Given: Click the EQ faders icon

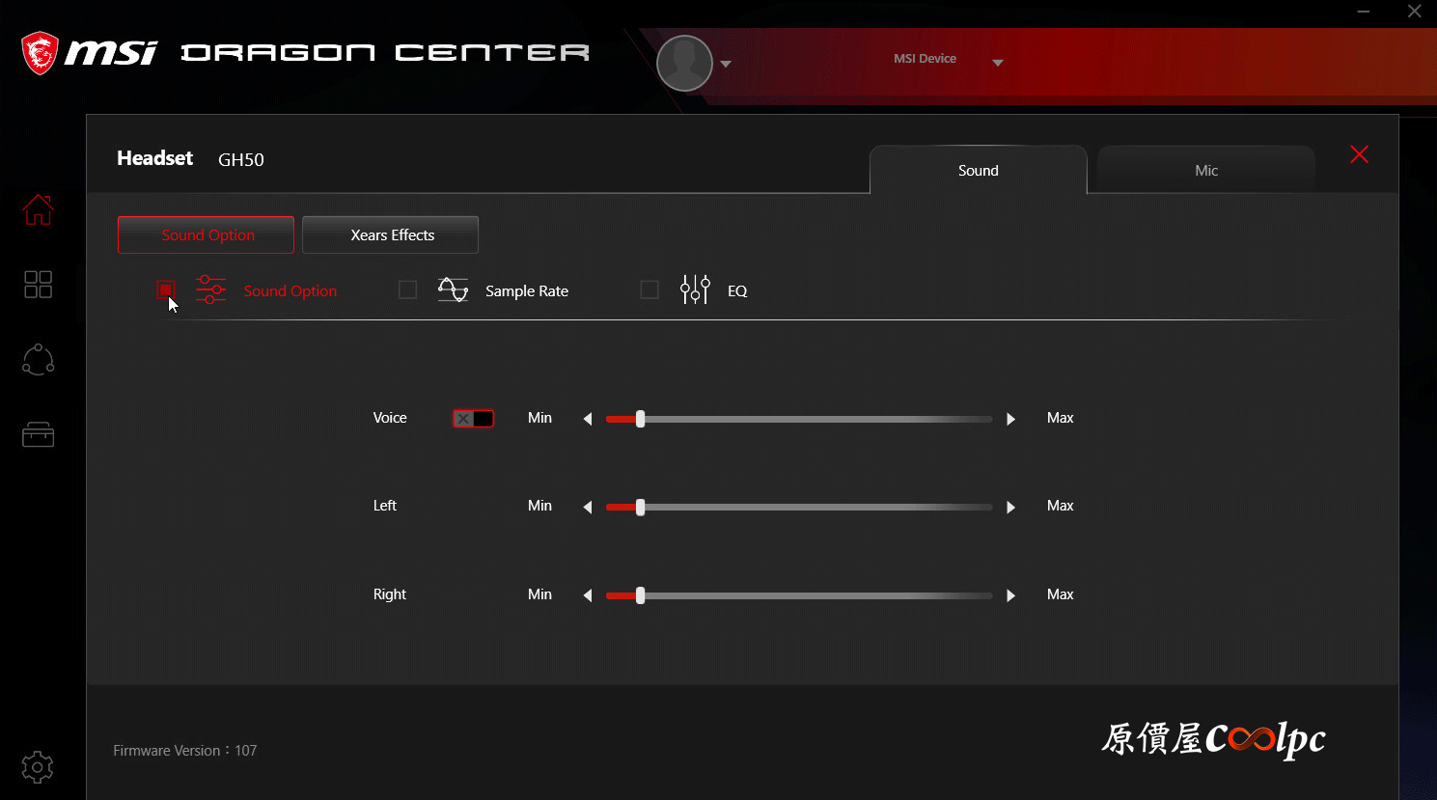Looking at the screenshot, I should pos(695,290).
